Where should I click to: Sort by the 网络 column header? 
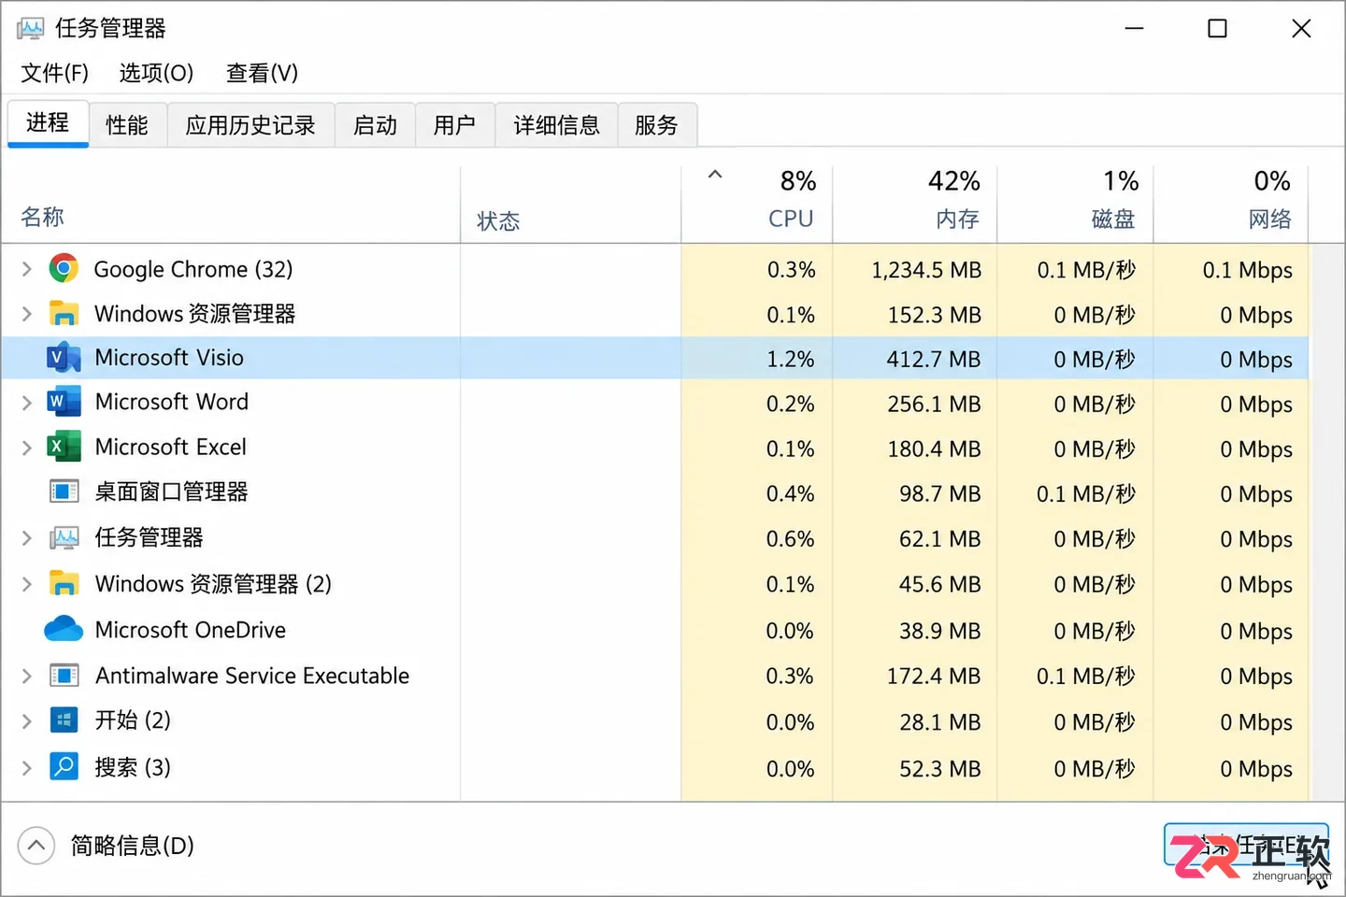pos(1231,204)
